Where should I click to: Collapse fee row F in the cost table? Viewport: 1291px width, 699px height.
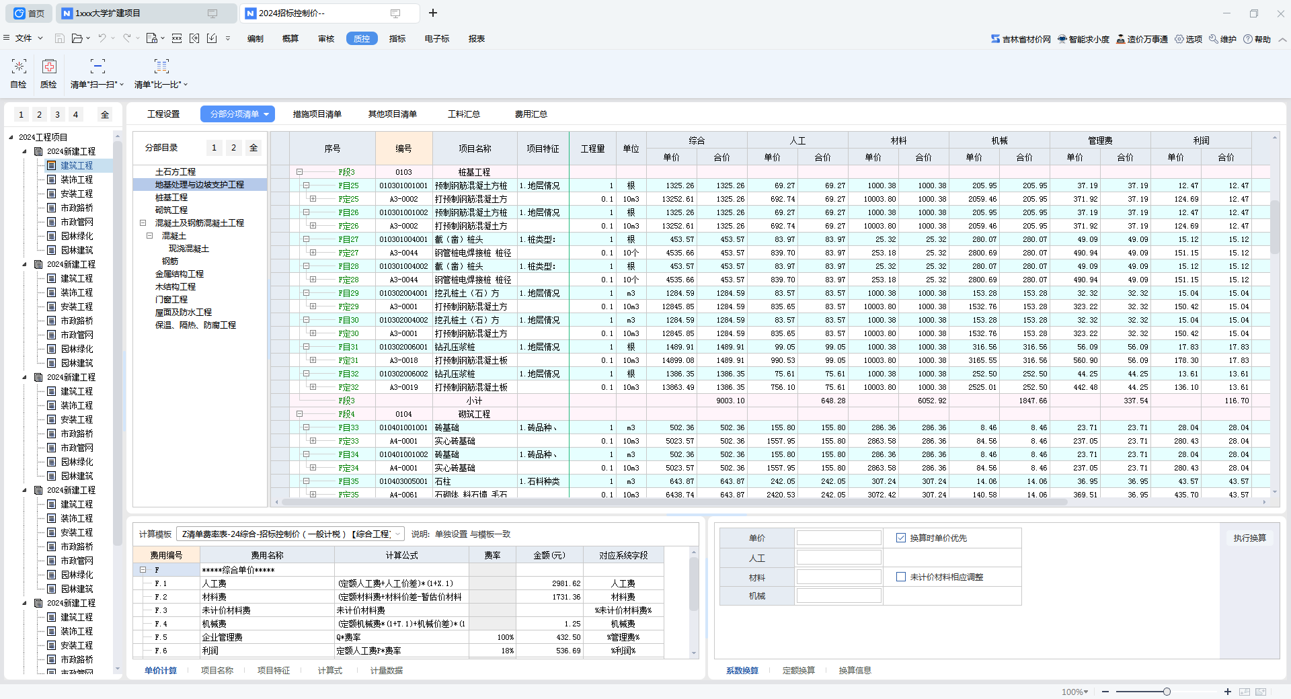143,570
